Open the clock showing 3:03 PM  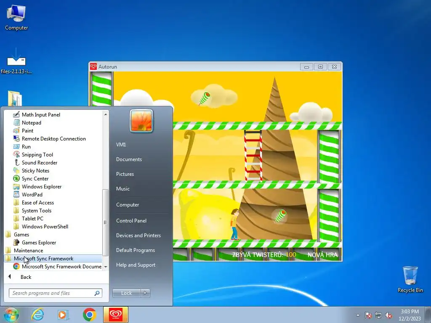[x=410, y=315]
